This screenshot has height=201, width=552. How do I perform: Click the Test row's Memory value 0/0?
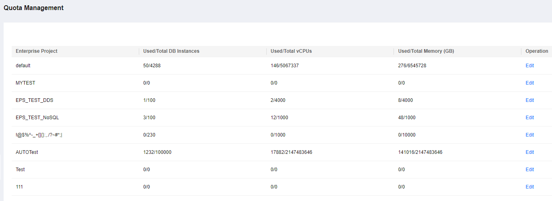pyautogui.click(x=401, y=170)
